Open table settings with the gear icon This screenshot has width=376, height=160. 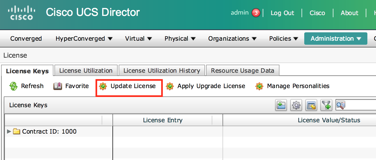(296, 105)
